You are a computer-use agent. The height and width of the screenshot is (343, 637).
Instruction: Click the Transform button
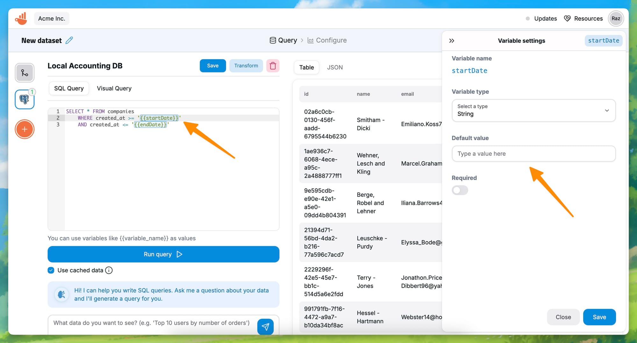246,66
